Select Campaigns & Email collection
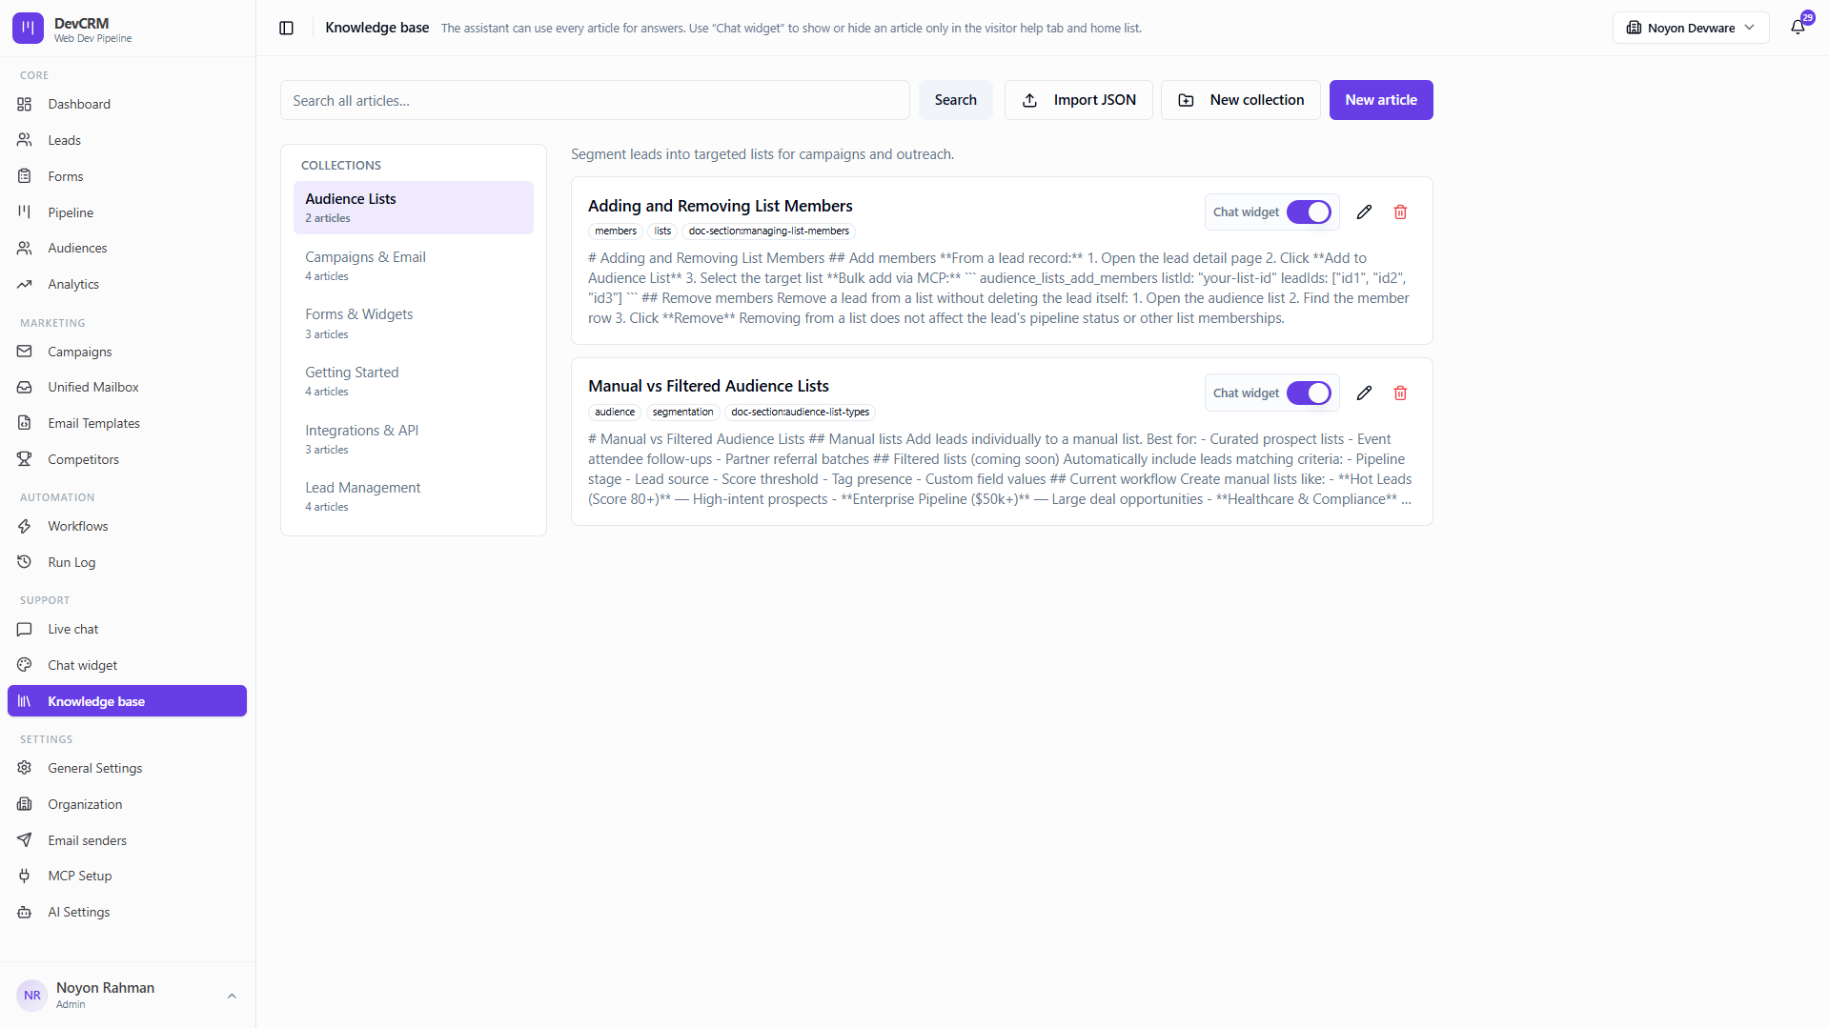 click(413, 266)
